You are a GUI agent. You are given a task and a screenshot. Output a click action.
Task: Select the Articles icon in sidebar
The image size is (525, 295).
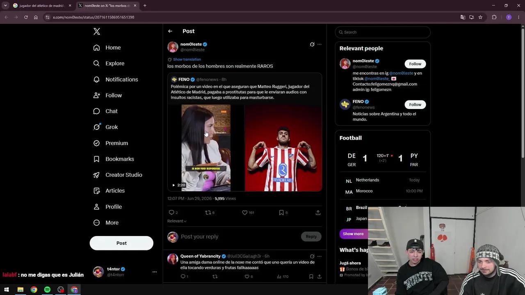[x=97, y=191]
